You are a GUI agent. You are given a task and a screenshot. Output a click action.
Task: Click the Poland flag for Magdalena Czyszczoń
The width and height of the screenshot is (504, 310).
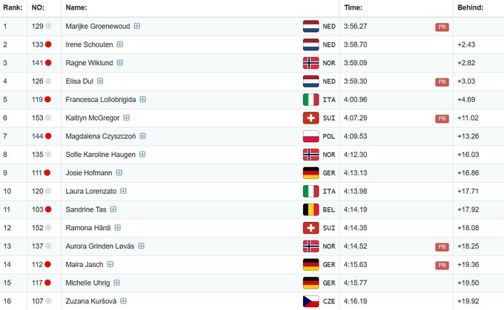[x=311, y=136]
